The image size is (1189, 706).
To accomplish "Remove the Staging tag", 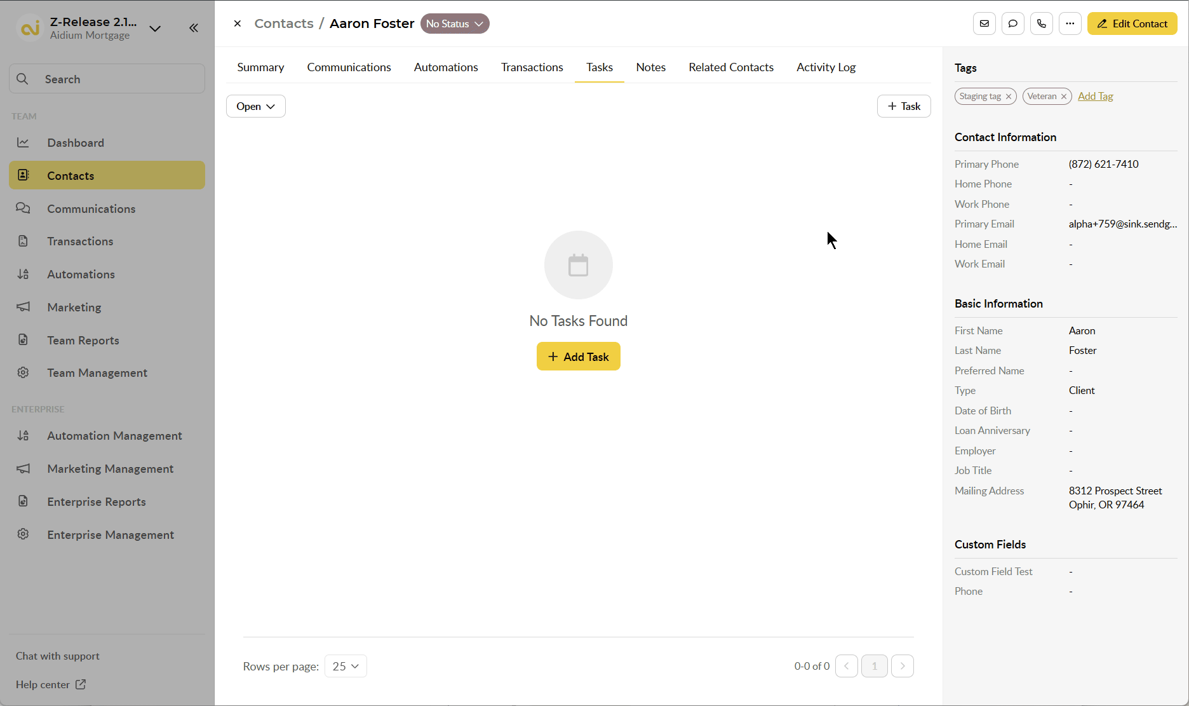I will 1009,97.
